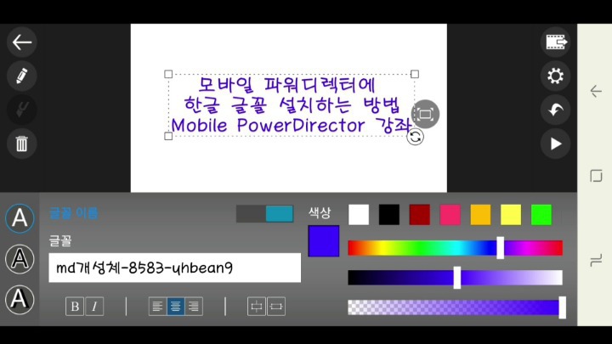Screen dimensions: 612x344
Task: Tap the bottom-left text box handle
Action: point(168,136)
